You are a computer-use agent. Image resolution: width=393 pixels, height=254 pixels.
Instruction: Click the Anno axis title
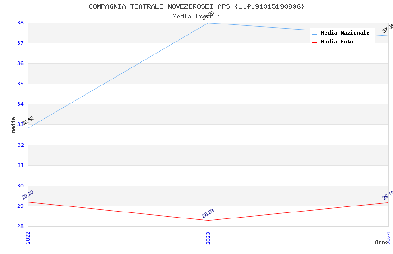tap(381, 242)
